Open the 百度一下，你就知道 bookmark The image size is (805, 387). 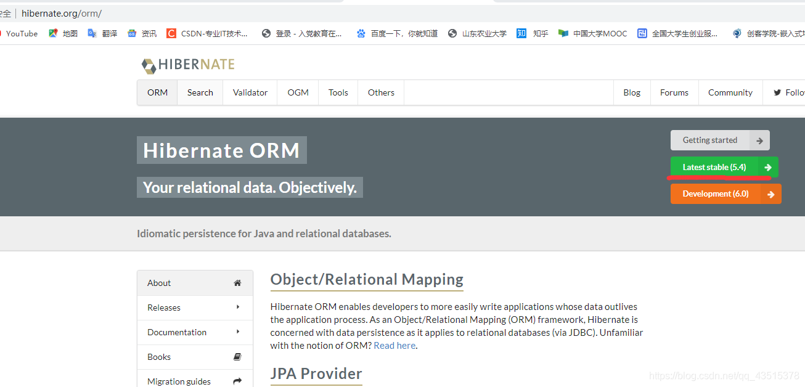coord(397,33)
